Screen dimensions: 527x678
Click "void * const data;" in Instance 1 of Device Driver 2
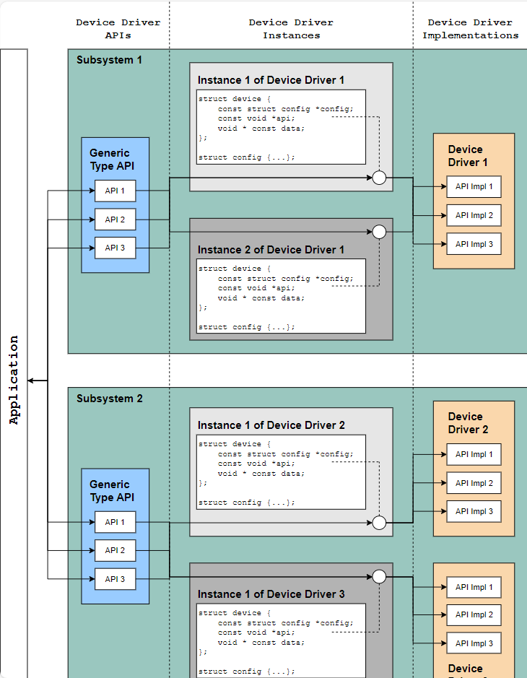coord(261,474)
